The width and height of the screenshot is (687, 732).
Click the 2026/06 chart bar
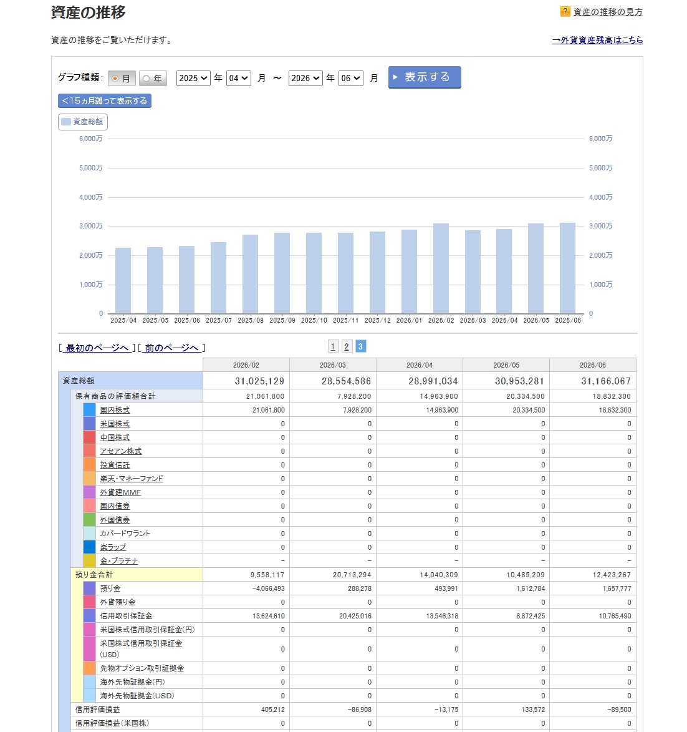point(567,268)
